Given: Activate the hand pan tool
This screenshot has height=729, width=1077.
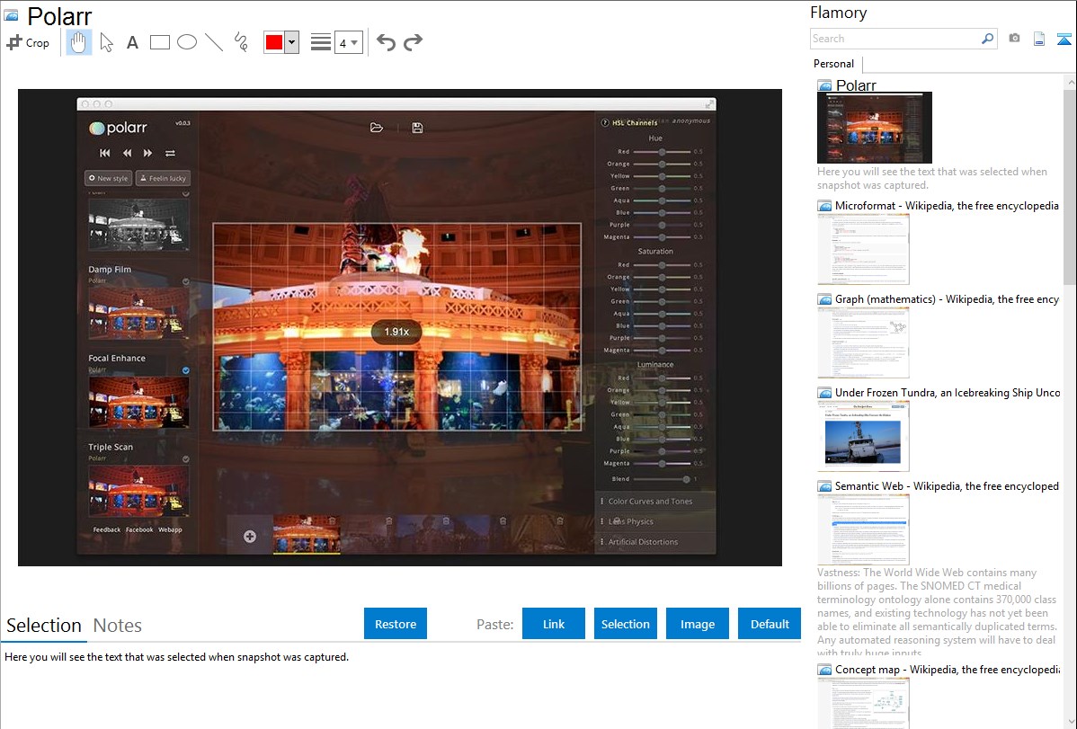Looking at the screenshot, I should (x=79, y=42).
